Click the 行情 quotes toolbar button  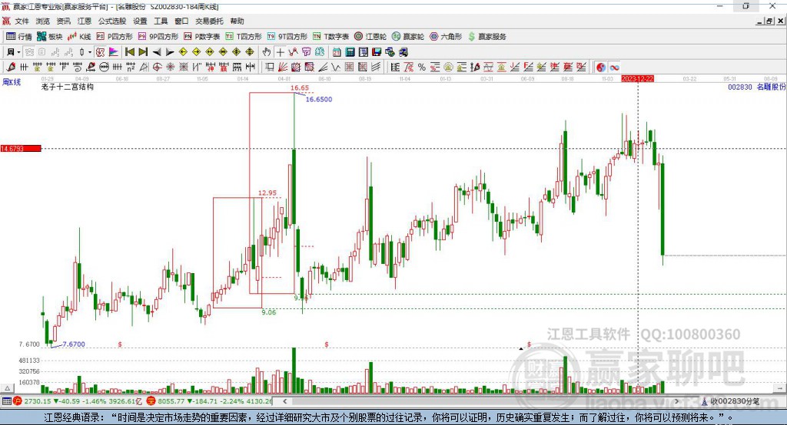(x=19, y=37)
